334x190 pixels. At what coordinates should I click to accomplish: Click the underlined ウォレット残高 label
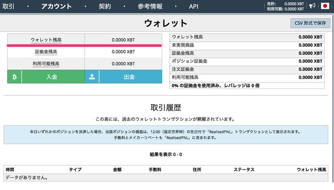point(46,40)
